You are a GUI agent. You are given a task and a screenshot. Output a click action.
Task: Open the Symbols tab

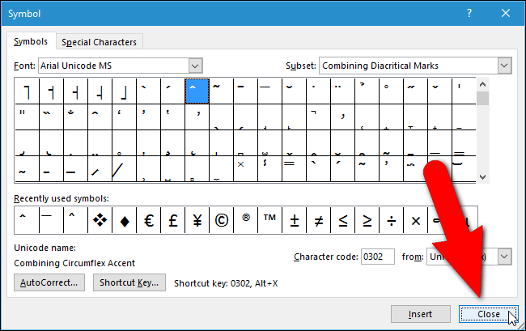point(32,41)
